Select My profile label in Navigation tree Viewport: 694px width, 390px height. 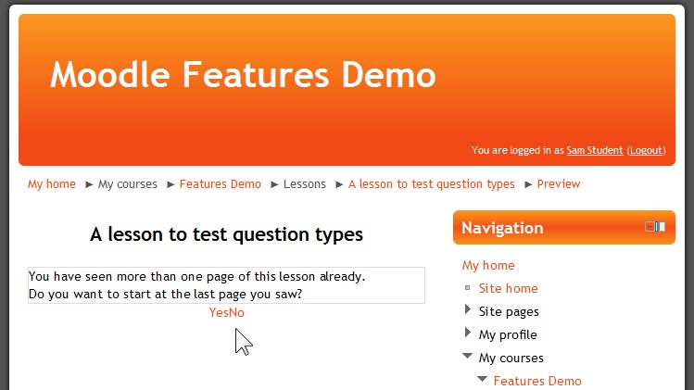tap(508, 334)
